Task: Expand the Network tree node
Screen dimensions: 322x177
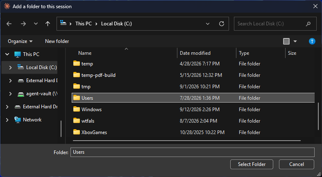Action: [x=7, y=120]
